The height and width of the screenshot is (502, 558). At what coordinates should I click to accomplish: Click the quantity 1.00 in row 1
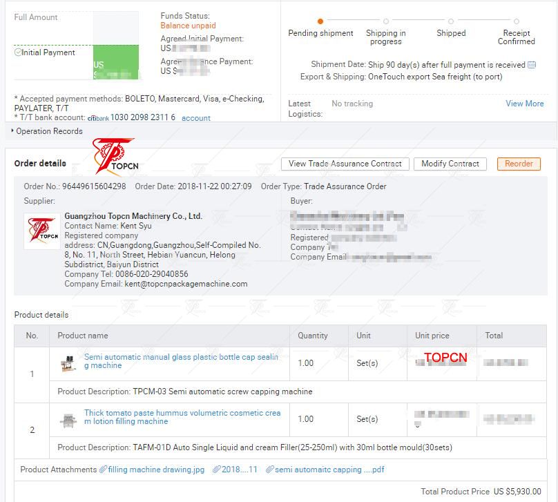click(x=305, y=363)
